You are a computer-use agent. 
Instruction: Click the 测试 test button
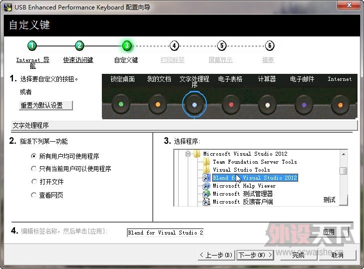(329, 200)
